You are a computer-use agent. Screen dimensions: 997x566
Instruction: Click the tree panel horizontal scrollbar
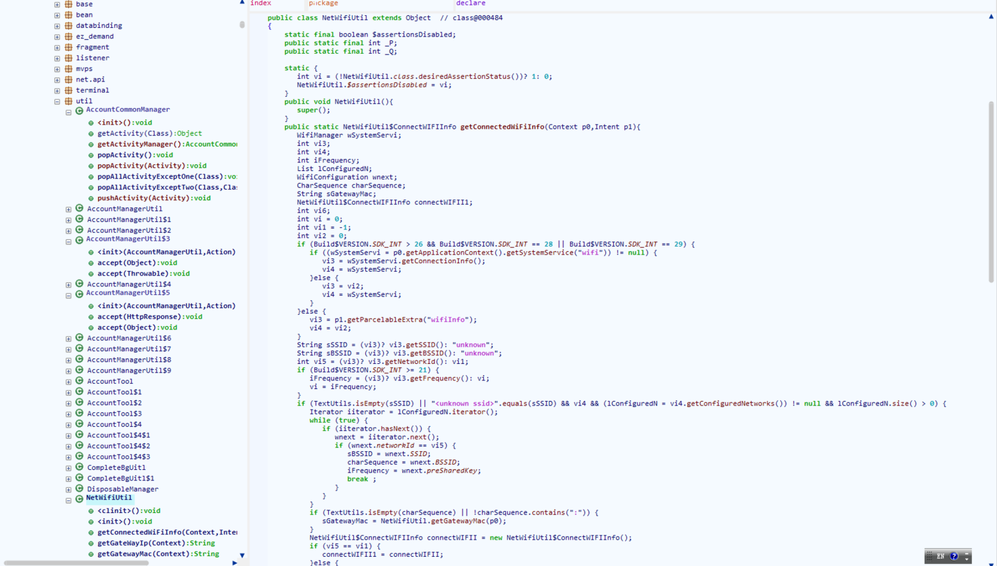click(x=76, y=563)
